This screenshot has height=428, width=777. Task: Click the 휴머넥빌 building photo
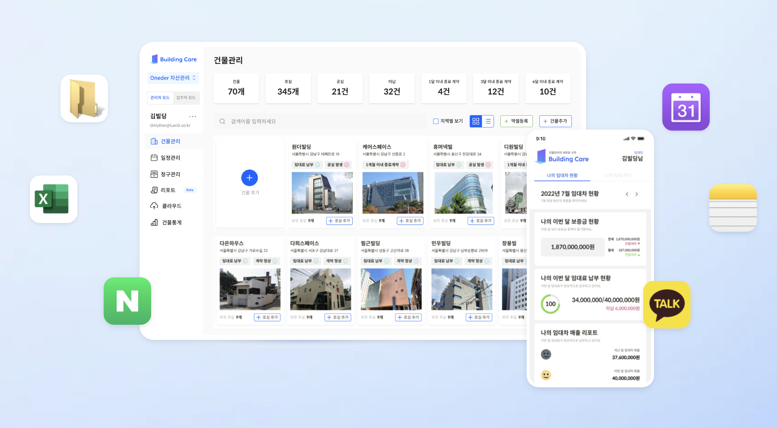pos(463,193)
